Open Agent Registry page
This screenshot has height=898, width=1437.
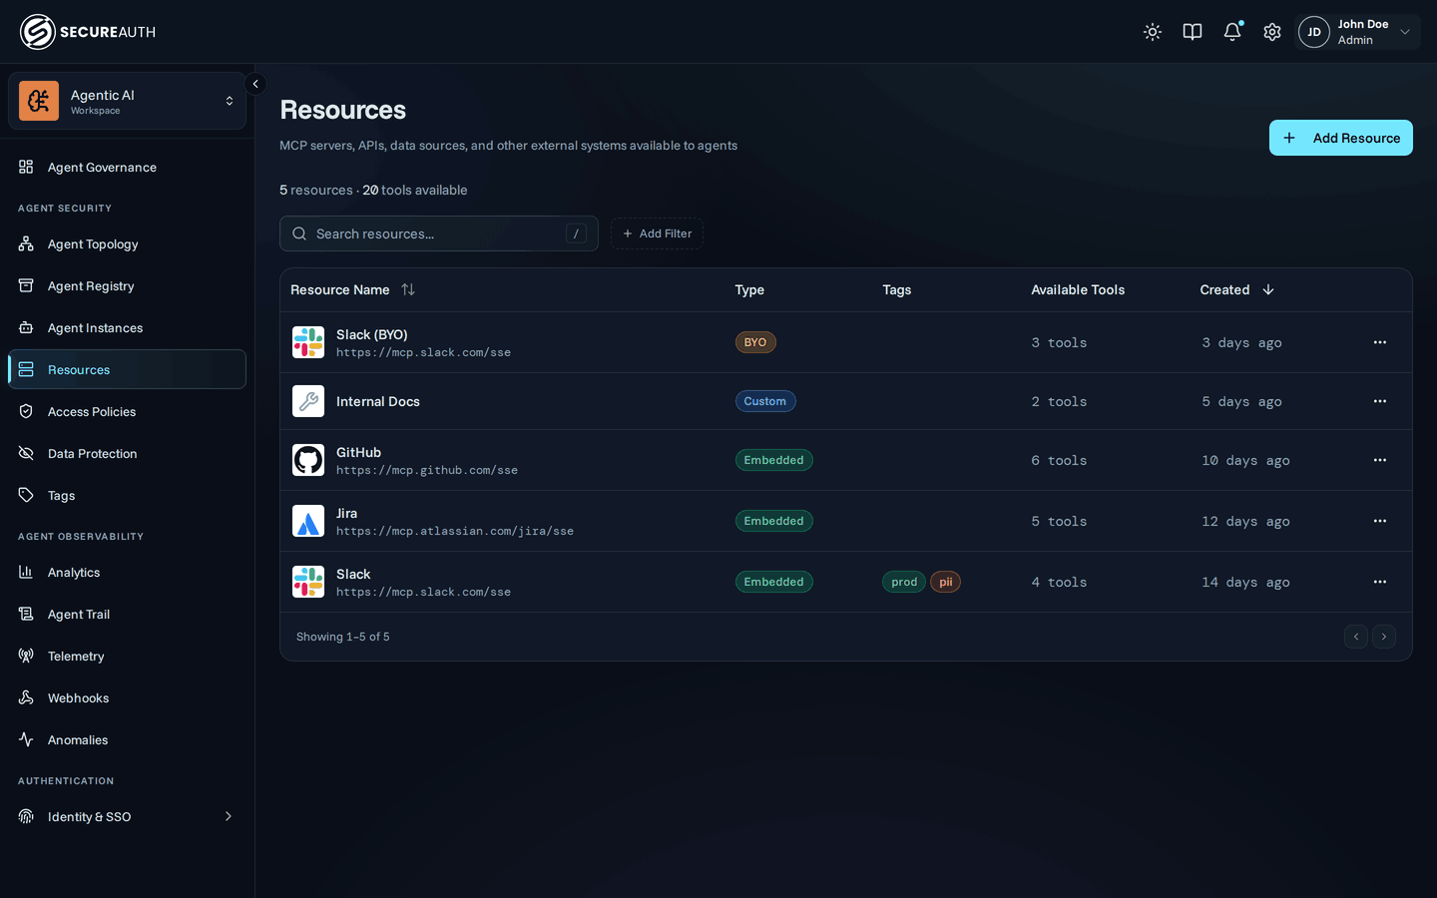click(127, 285)
